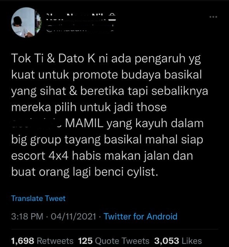Screen dimensions: 229x247
Task: Click the line ending with benci cylist
Action: click(x=85, y=172)
